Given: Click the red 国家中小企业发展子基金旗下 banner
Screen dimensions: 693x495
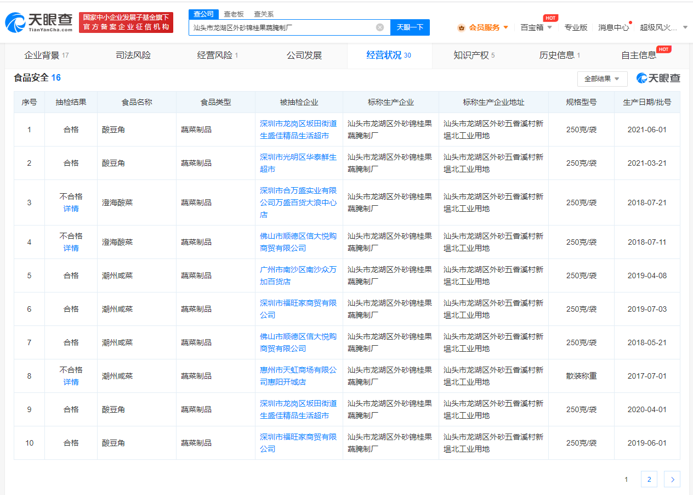Looking at the screenshot, I should click(x=126, y=22).
